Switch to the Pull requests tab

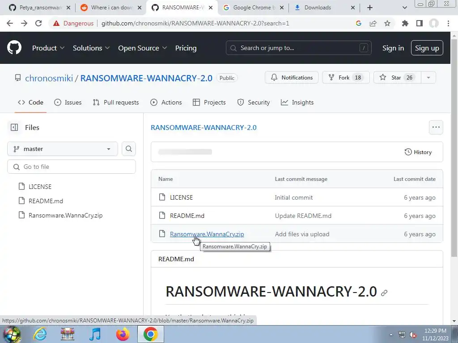coord(116,102)
